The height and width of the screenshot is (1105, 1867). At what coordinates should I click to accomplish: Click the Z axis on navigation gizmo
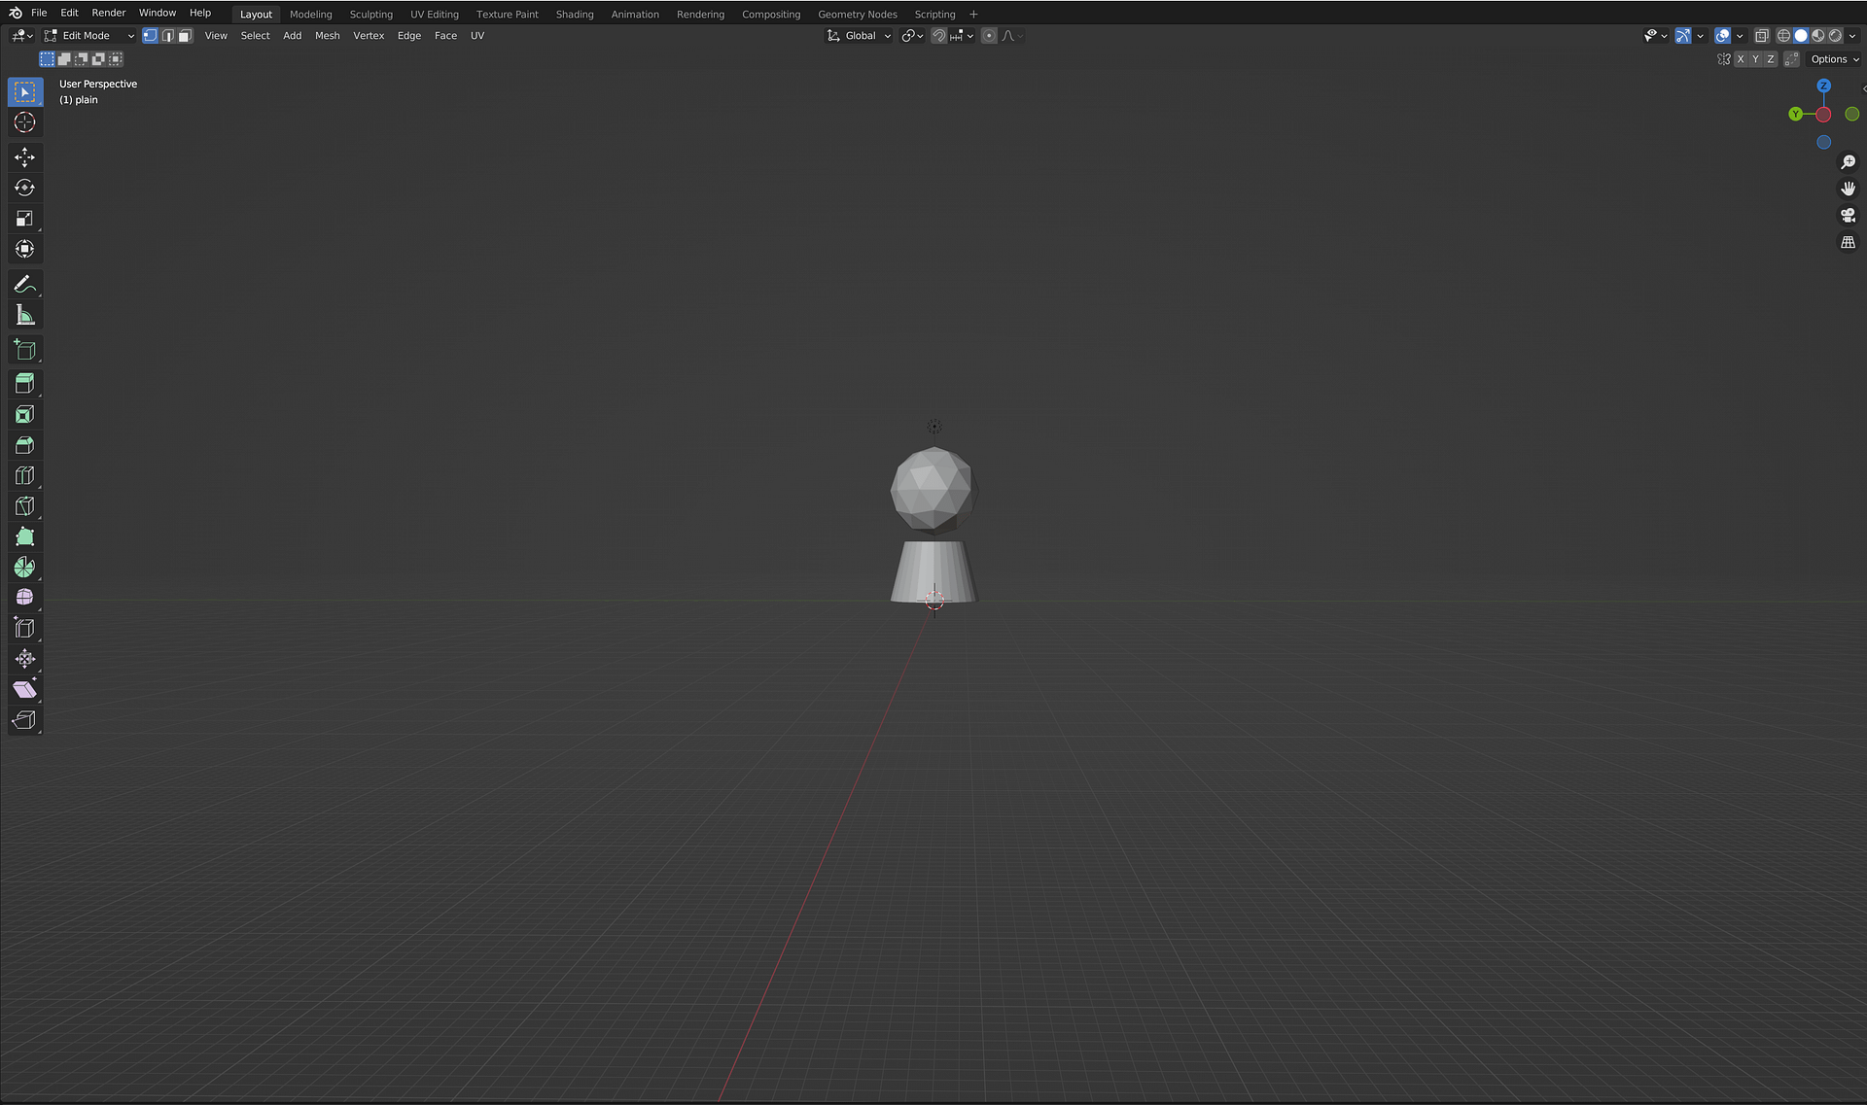pyautogui.click(x=1823, y=86)
